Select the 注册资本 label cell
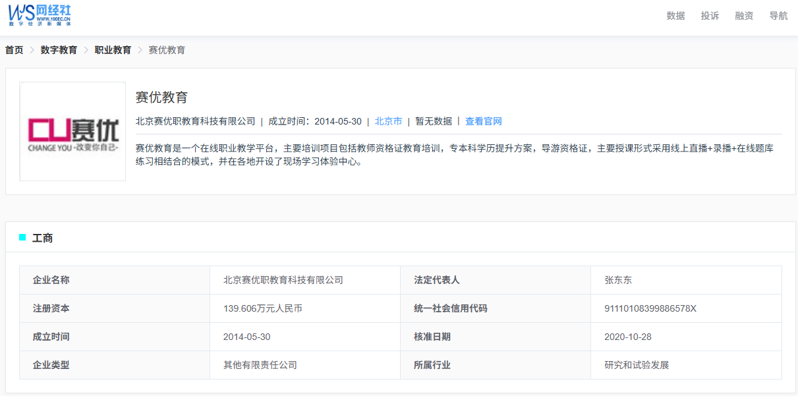The height and width of the screenshot is (396, 798). coord(115,308)
